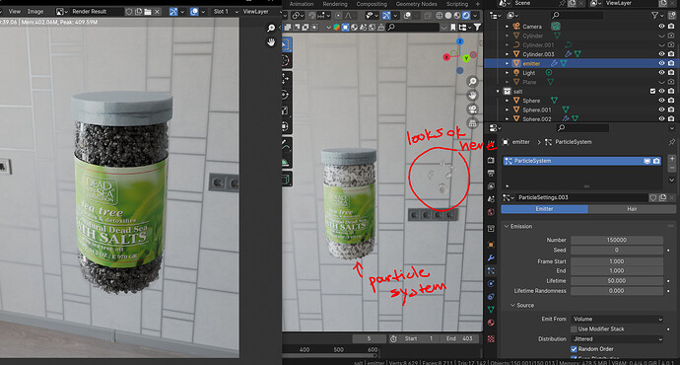Switch particle type to Hair
The height and width of the screenshot is (365, 680).
[x=632, y=209]
